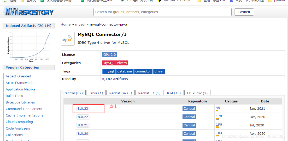This screenshot has width=288, height=141.
Task: Switch to the Central (82) tab
Action: (x=73, y=93)
